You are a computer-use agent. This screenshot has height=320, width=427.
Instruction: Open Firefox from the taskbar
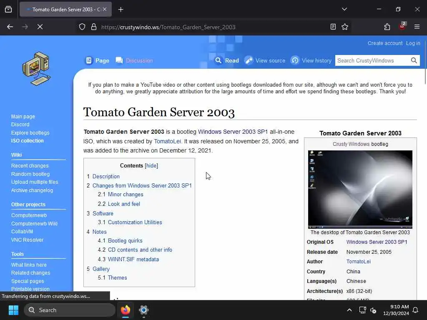click(x=126, y=310)
